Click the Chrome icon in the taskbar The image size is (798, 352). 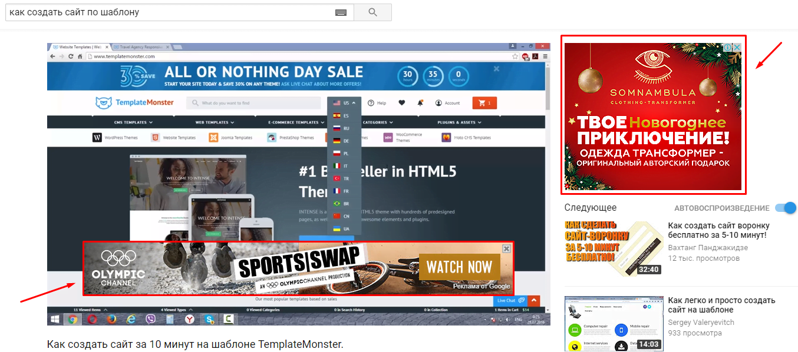click(x=72, y=320)
